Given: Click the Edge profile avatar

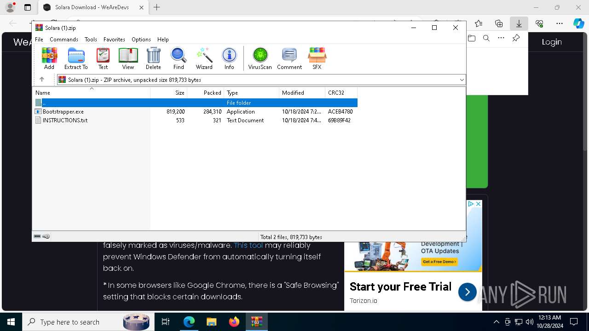Looking at the screenshot, I should [10, 7].
